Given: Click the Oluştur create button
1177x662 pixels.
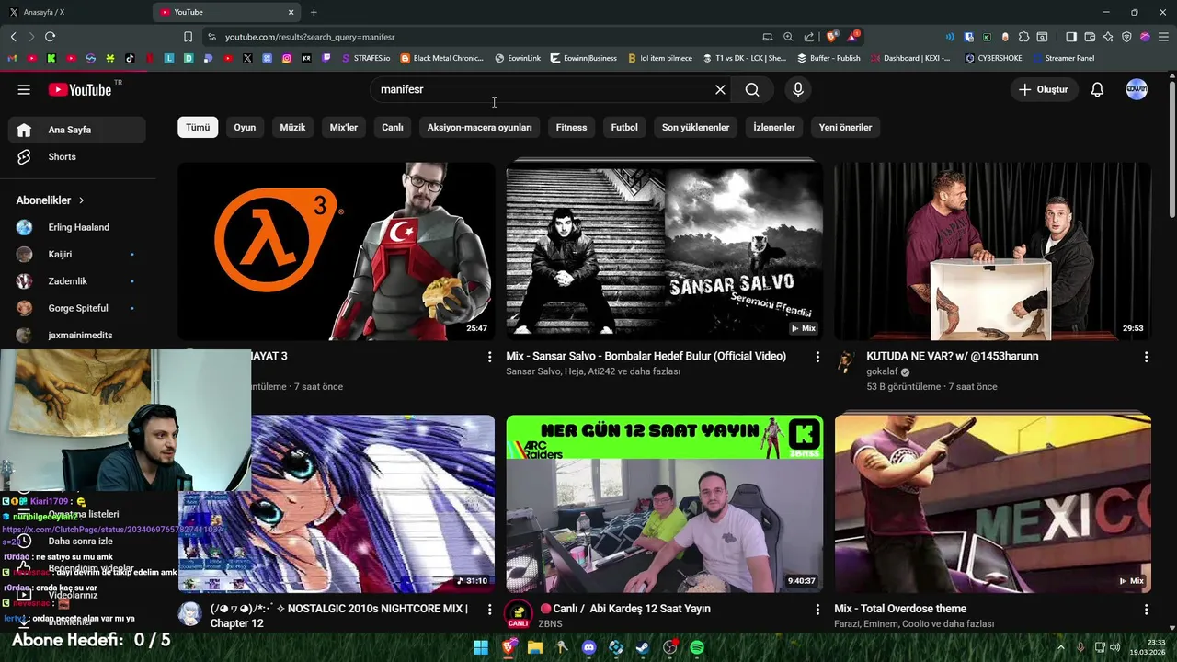Looking at the screenshot, I should [1044, 89].
